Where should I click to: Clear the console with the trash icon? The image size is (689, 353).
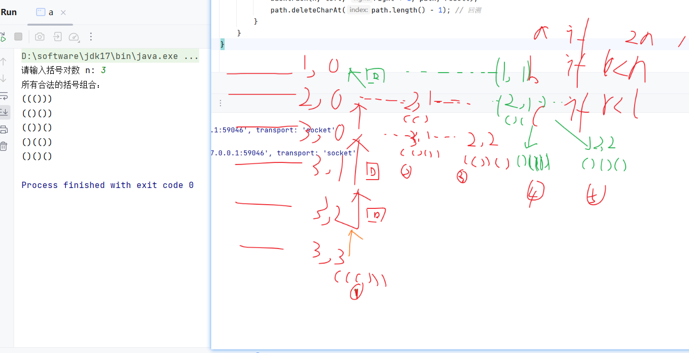(x=3, y=146)
